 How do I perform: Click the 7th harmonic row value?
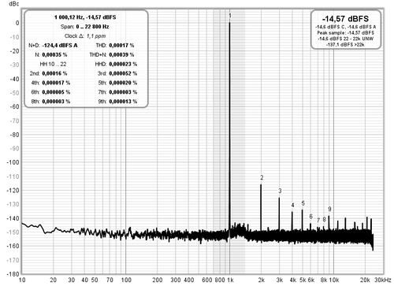(x=123, y=92)
